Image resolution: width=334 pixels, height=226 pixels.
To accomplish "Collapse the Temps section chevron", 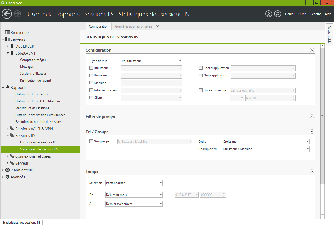I will click(312, 171).
